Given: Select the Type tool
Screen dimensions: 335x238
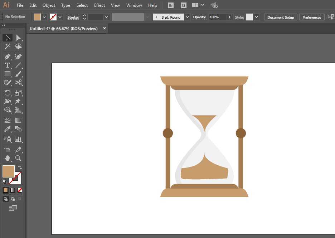Looking at the screenshot, I should click(7, 65).
